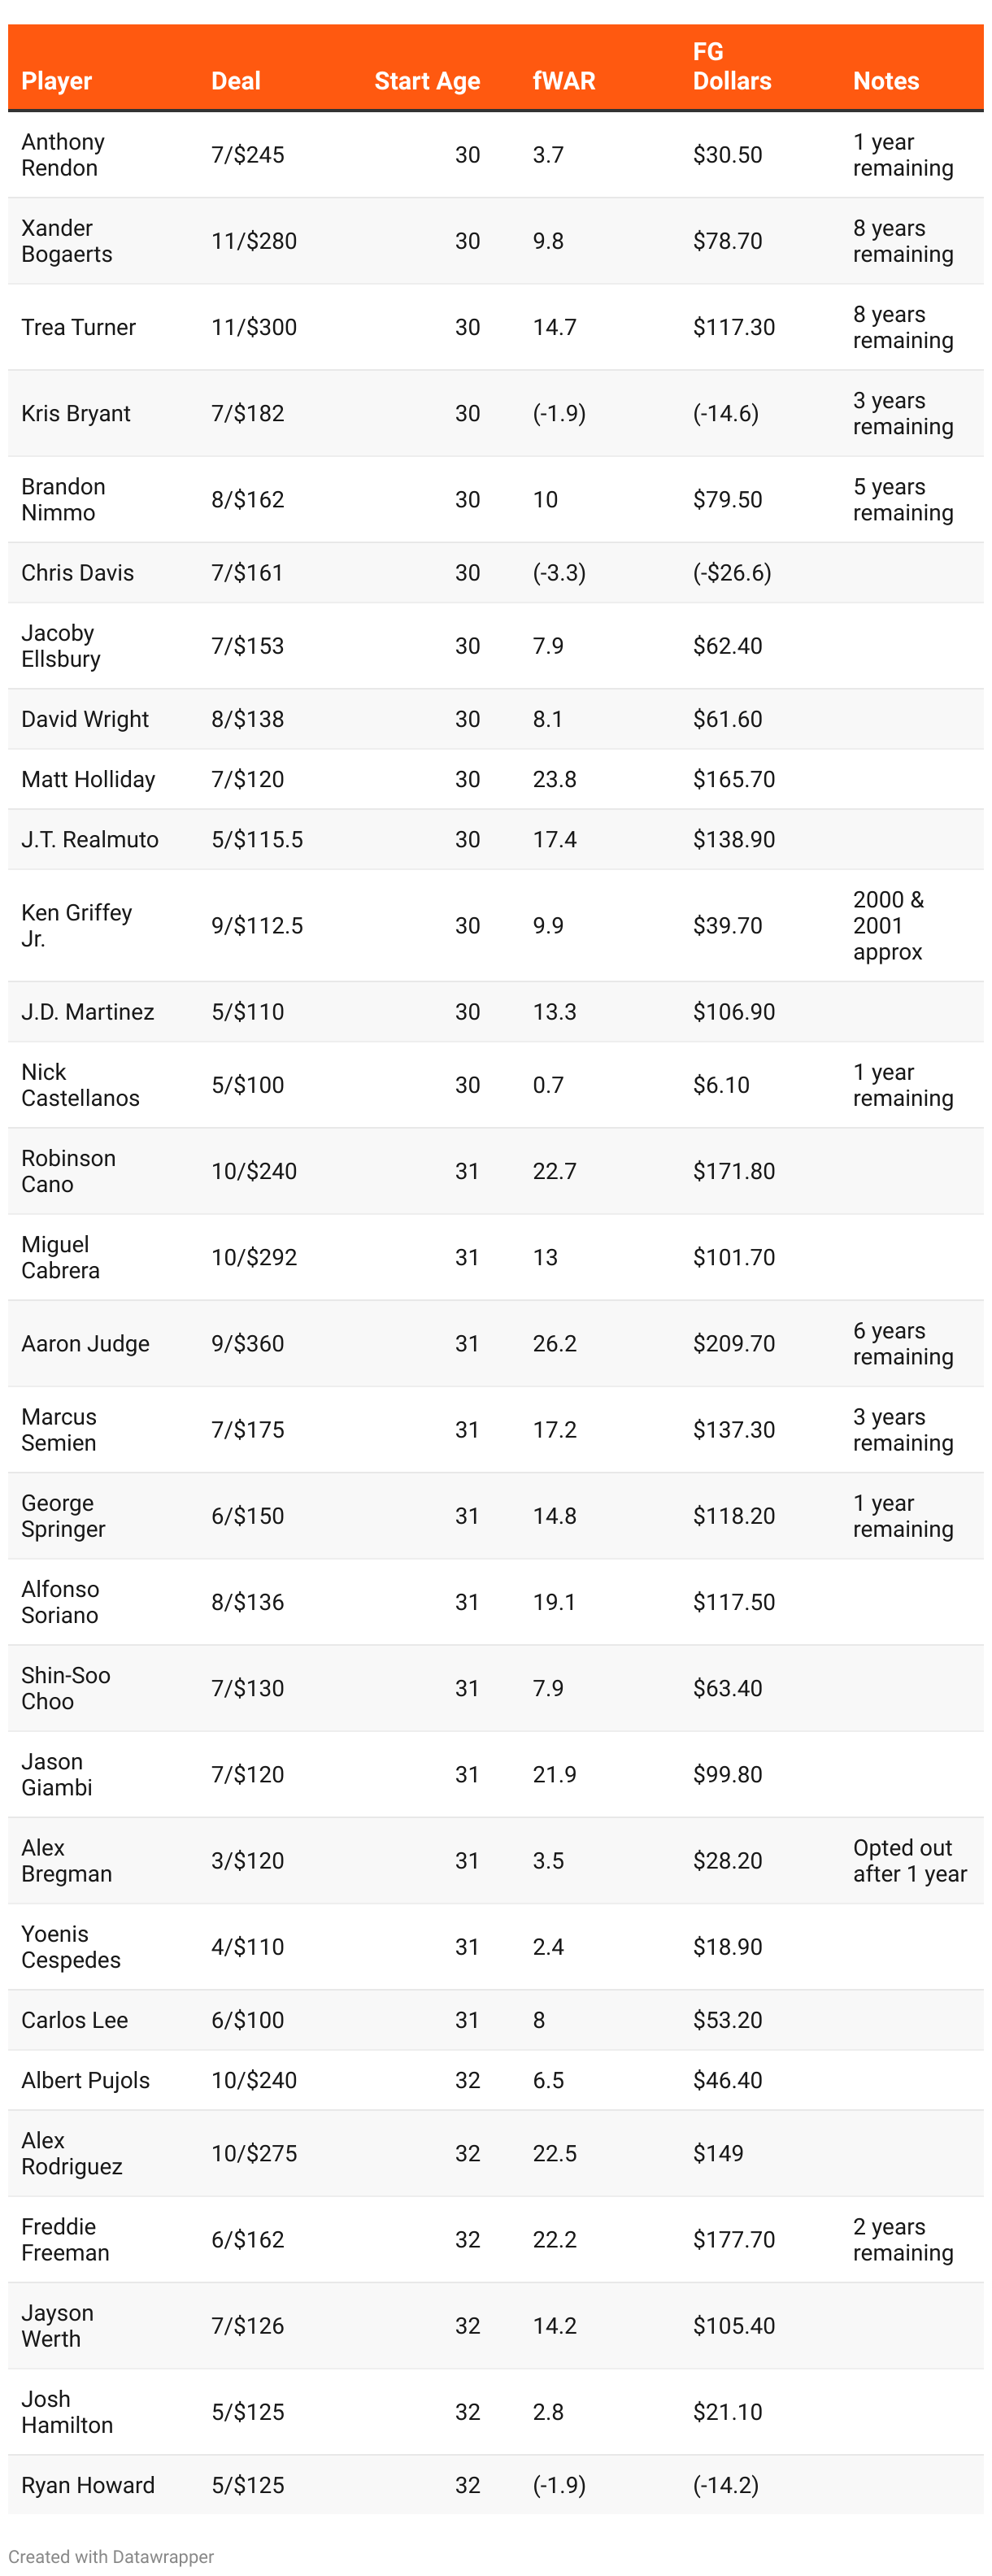
Task: Select the Chris Davis player name
Action: coord(78,573)
